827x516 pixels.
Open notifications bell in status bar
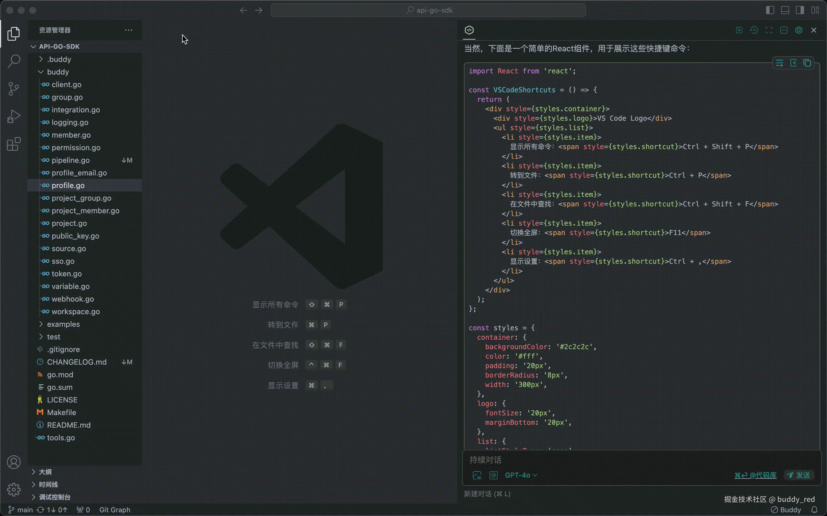click(814, 510)
